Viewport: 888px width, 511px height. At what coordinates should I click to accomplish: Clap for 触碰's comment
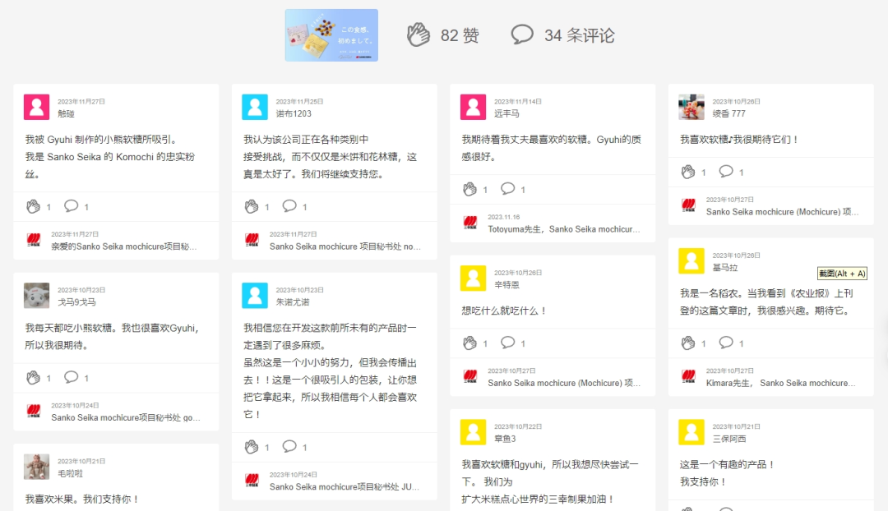[x=33, y=206]
